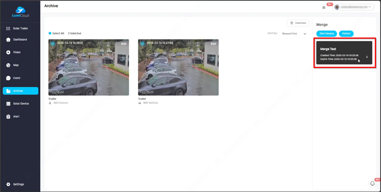This screenshot has height=192, width=381.
Task: Open the Solar Trailer section
Action: click(x=20, y=29)
